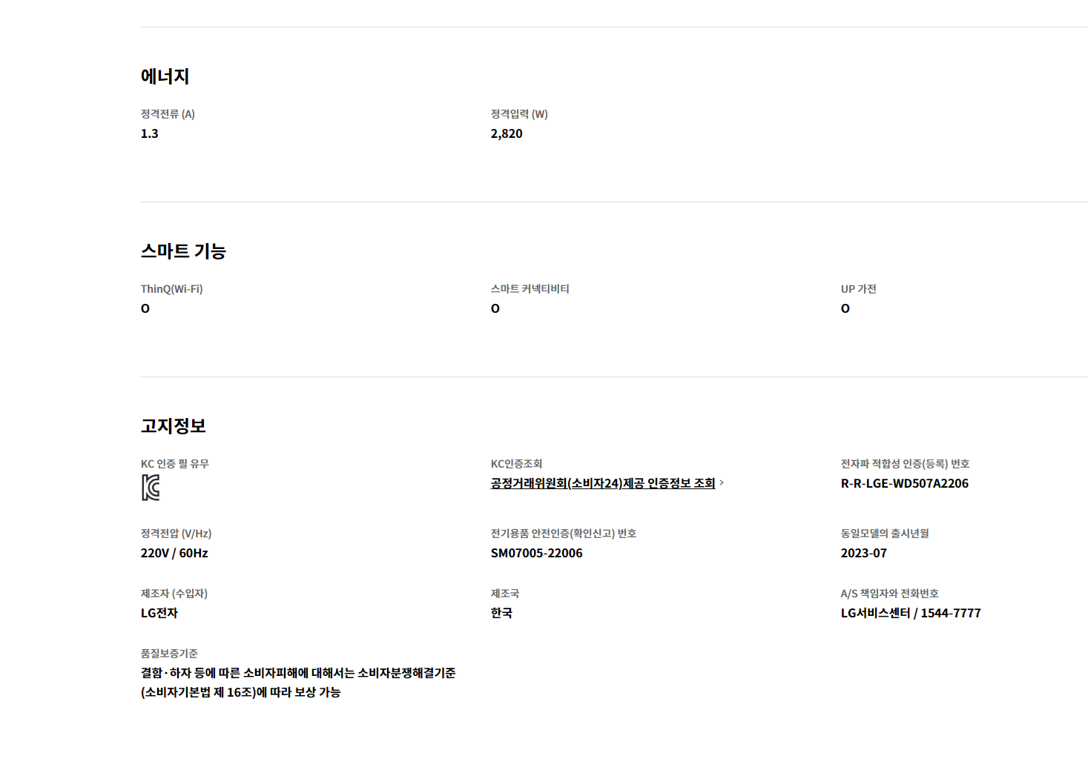Click the KC certification mark icon

(x=151, y=488)
